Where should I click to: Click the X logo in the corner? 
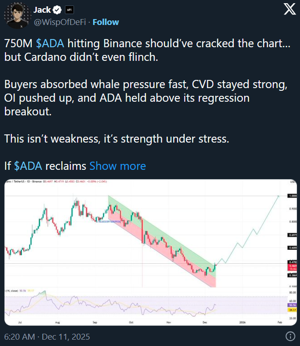click(289, 10)
